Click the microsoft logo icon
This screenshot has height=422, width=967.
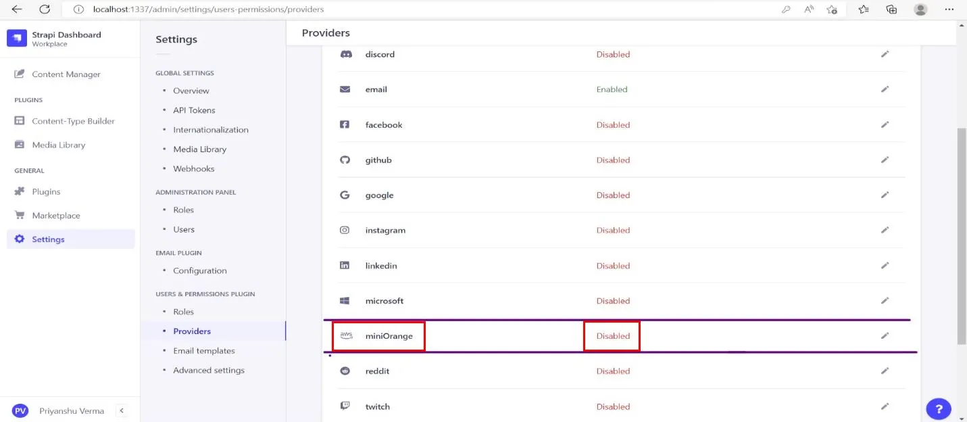click(345, 300)
